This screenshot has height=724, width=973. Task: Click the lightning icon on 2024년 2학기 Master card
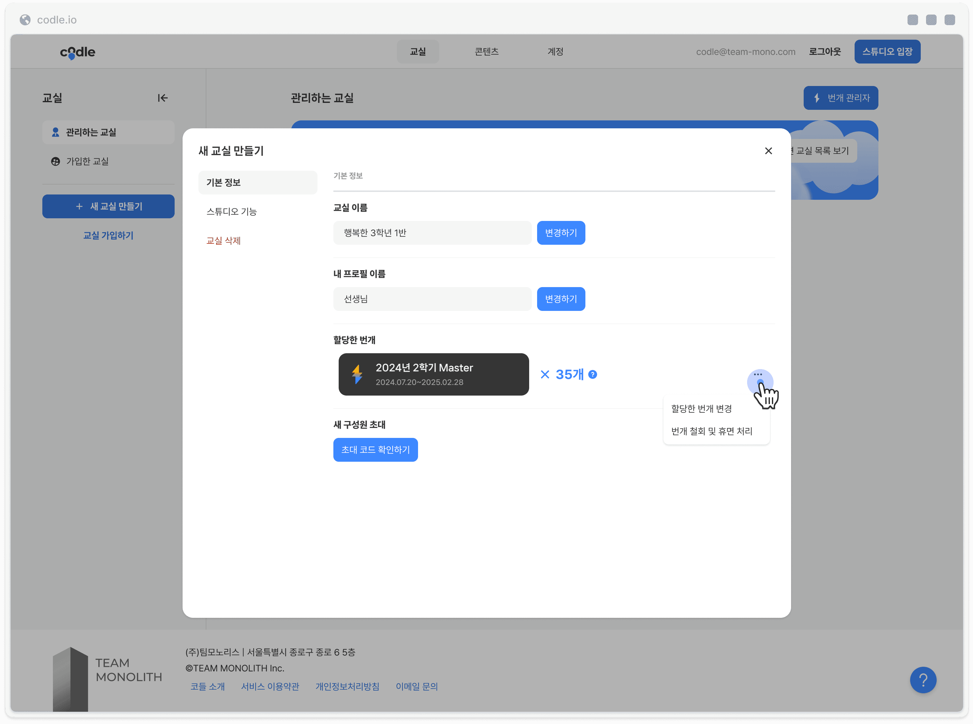coord(357,375)
